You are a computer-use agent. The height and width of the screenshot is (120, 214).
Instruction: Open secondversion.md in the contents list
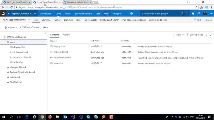point(63,58)
